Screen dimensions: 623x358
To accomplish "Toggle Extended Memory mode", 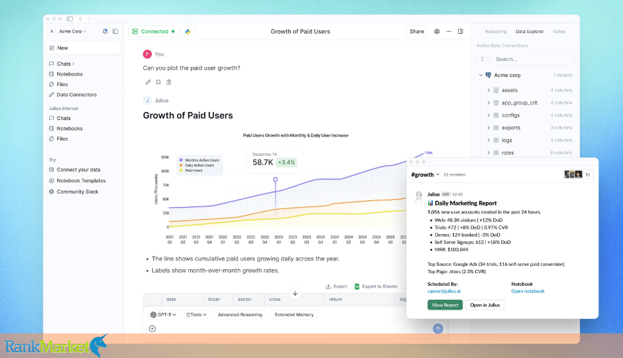I will point(294,315).
